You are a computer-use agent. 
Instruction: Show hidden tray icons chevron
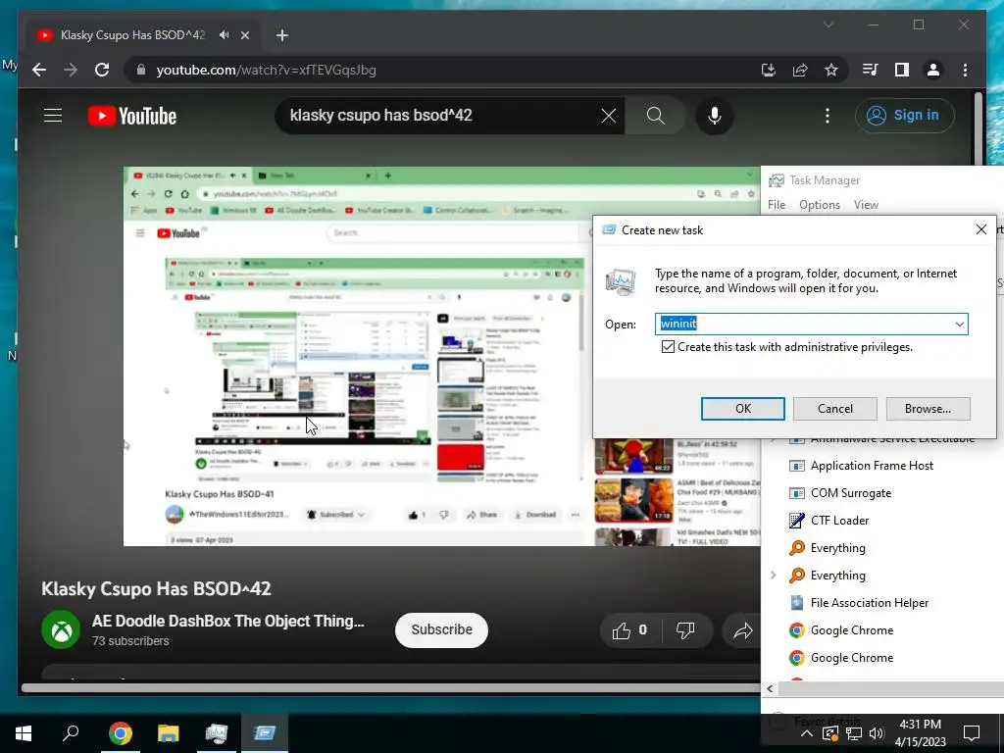(807, 733)
